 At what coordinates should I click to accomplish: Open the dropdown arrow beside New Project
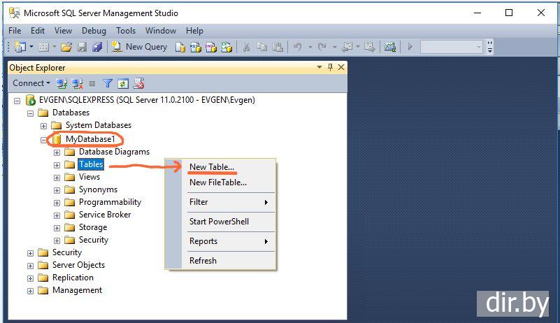31,47
